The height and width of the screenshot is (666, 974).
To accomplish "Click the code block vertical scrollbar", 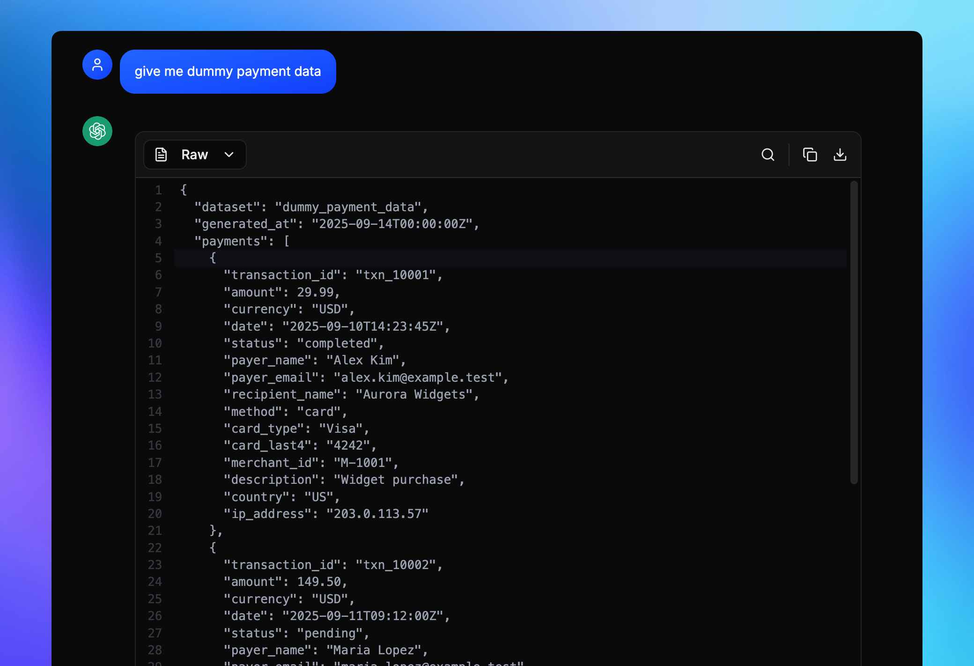I will pyautogui.click(x=854, y=333).
